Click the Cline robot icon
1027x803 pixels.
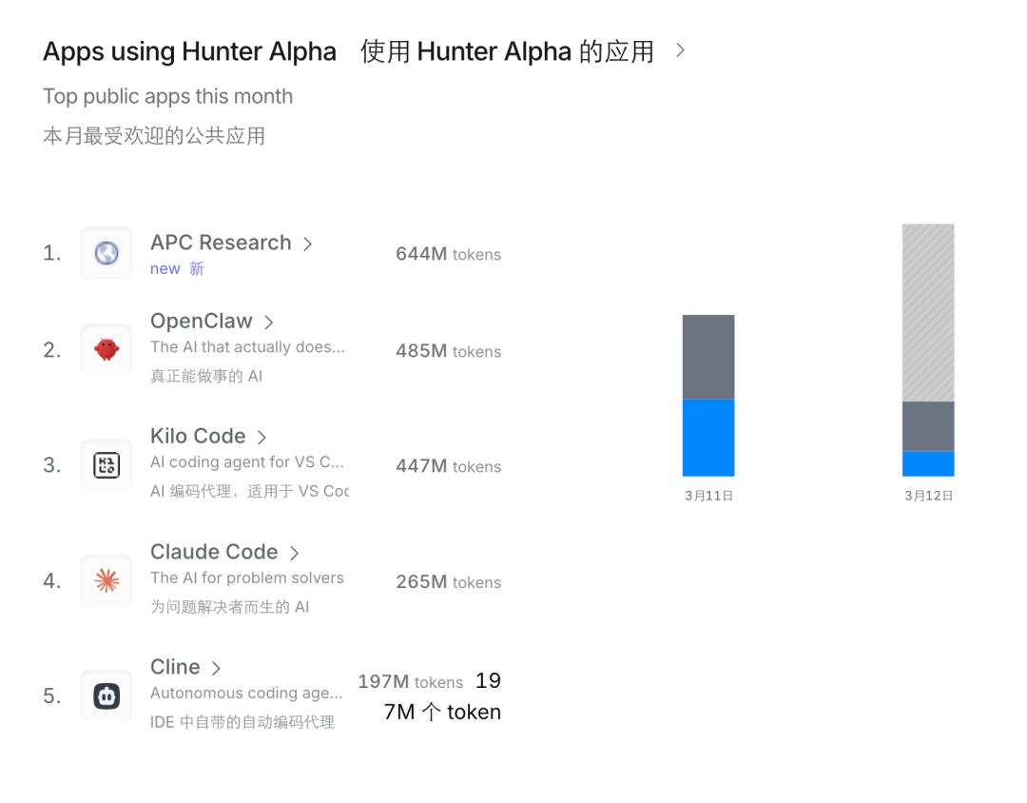click(107, 695)
